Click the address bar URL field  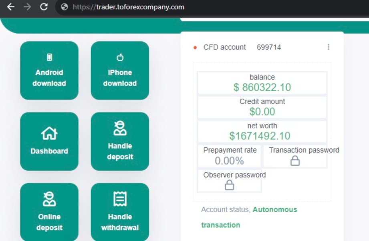coord(212,7)
